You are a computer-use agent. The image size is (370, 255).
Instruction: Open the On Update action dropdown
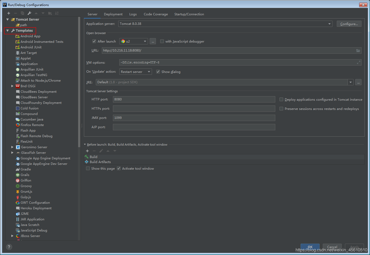[136, 72]
